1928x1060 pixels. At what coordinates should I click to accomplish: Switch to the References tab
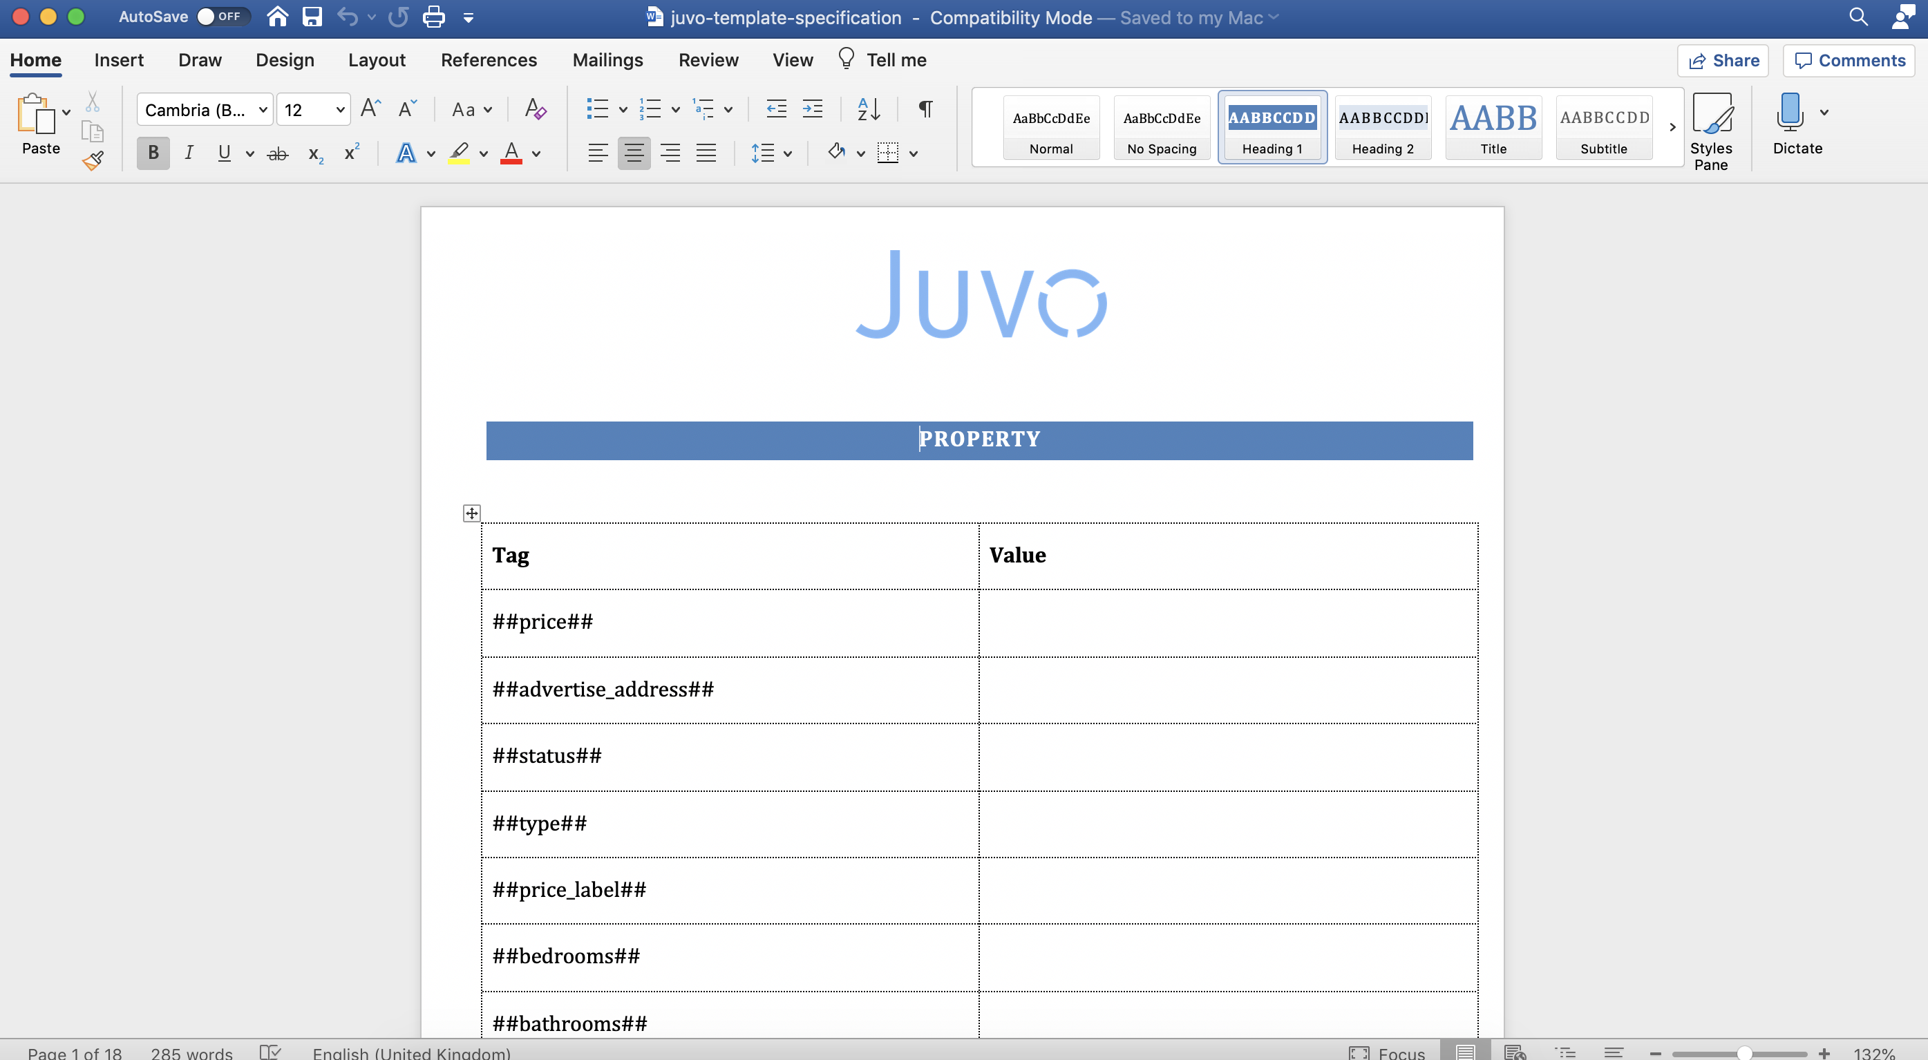489,60
